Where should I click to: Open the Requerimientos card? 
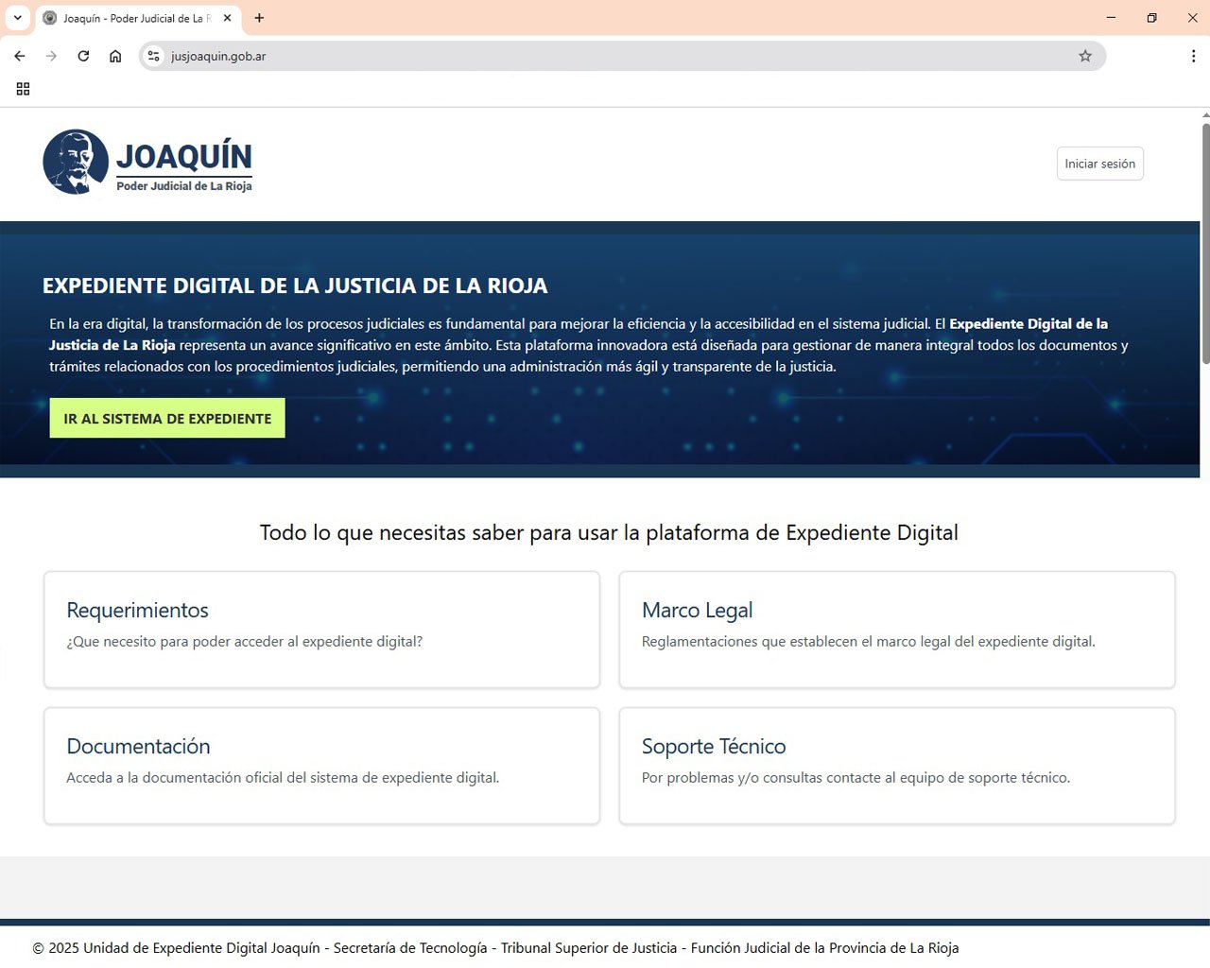[321, 629]
